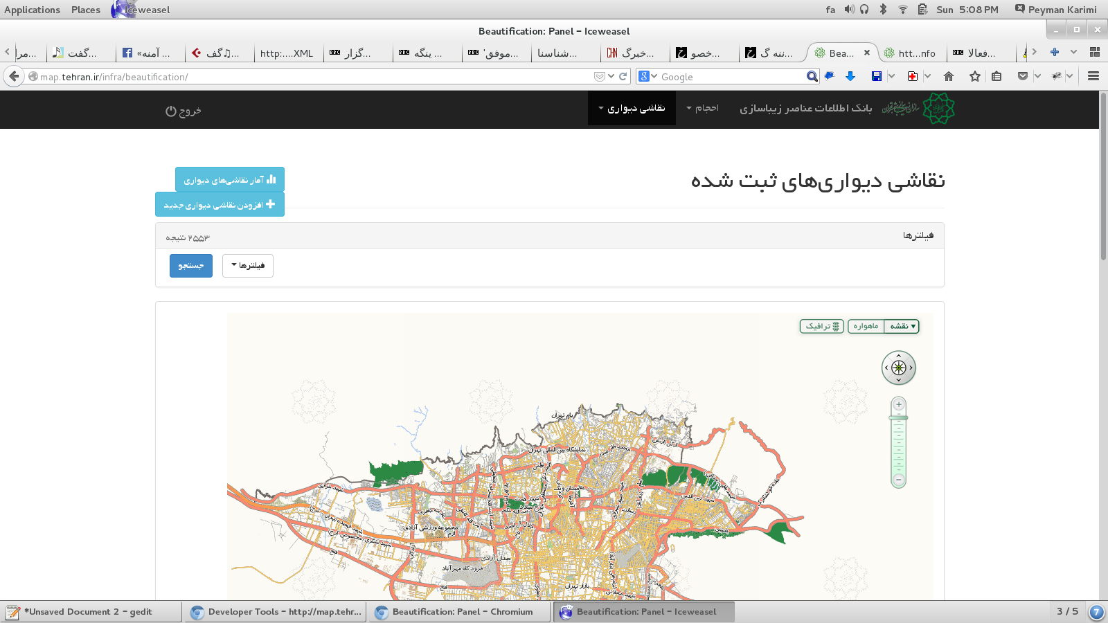This screenshot has width=1108, height=623.
Task: Pan map left with compass left arrow
Action: 886,368
